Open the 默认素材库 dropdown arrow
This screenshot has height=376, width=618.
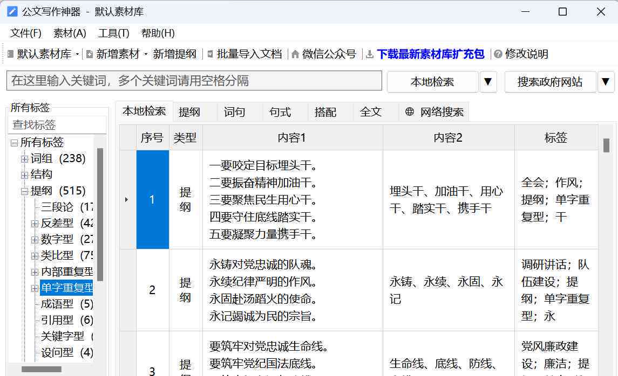click(77, 54)
